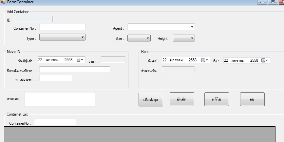Select day 22 in Move IN date
Viewport: 284px width, 142px height.
40,60
